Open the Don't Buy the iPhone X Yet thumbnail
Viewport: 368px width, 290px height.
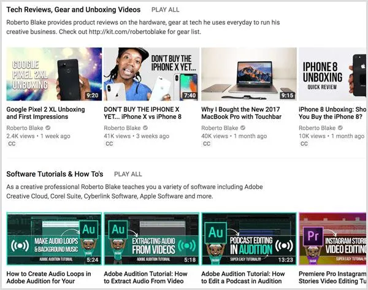[151, 74]
